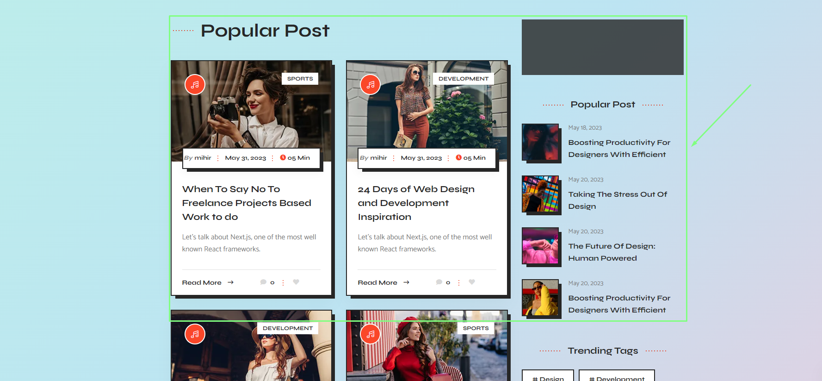Open the camera woman post image
822x381 pixels.
click(251, 111)
